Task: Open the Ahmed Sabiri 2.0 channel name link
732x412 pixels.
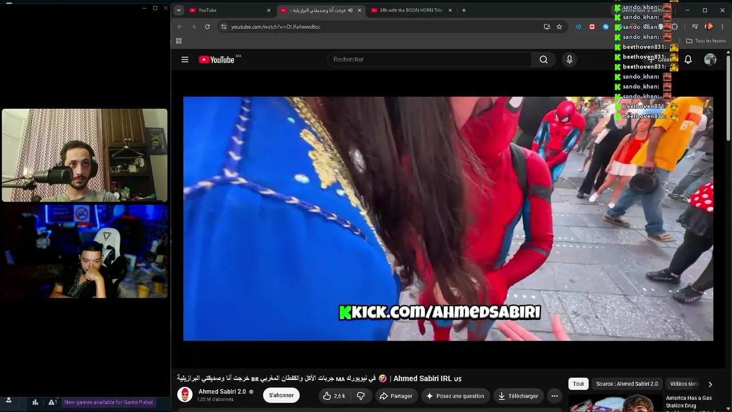Action: click(x=222, y=391)
